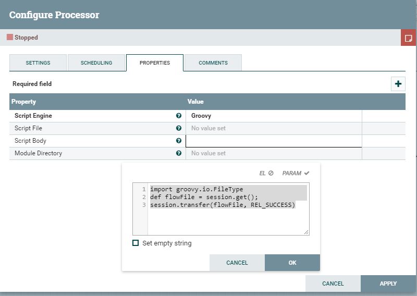
Task: Open the Script Engine Groovy value
Action: (x=273, y=116)
